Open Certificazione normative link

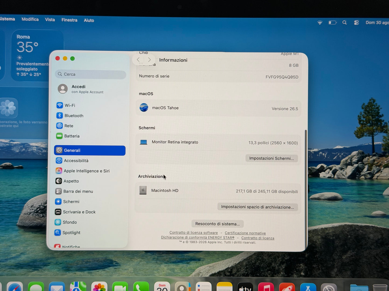(245, 233)
